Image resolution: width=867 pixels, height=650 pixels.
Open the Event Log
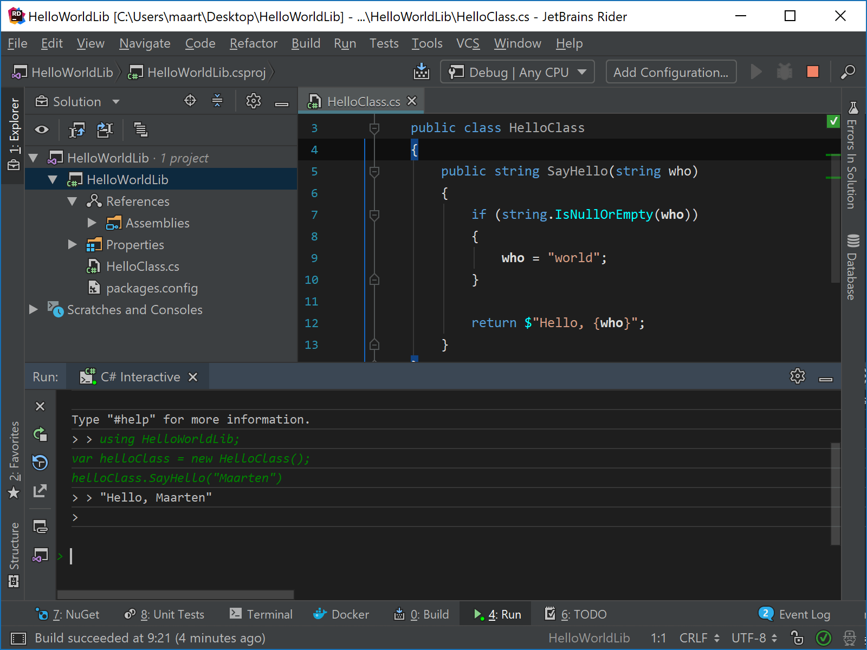click(x=794, y=614)
